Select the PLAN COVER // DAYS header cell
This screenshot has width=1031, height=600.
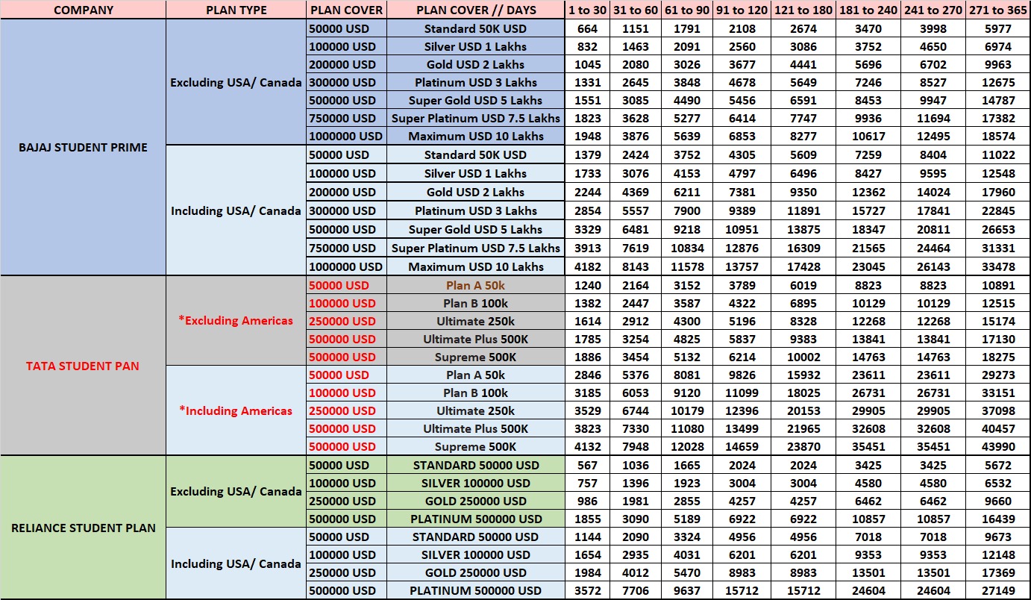[x=475, y=10]
